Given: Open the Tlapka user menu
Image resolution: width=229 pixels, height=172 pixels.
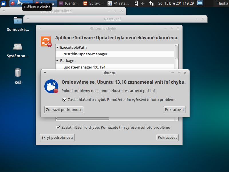Looking at the screenshot, I should [x=222, y=3].
